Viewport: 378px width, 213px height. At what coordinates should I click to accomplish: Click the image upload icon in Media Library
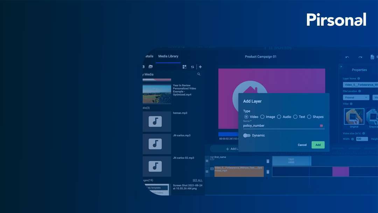(x=150, y=67)
